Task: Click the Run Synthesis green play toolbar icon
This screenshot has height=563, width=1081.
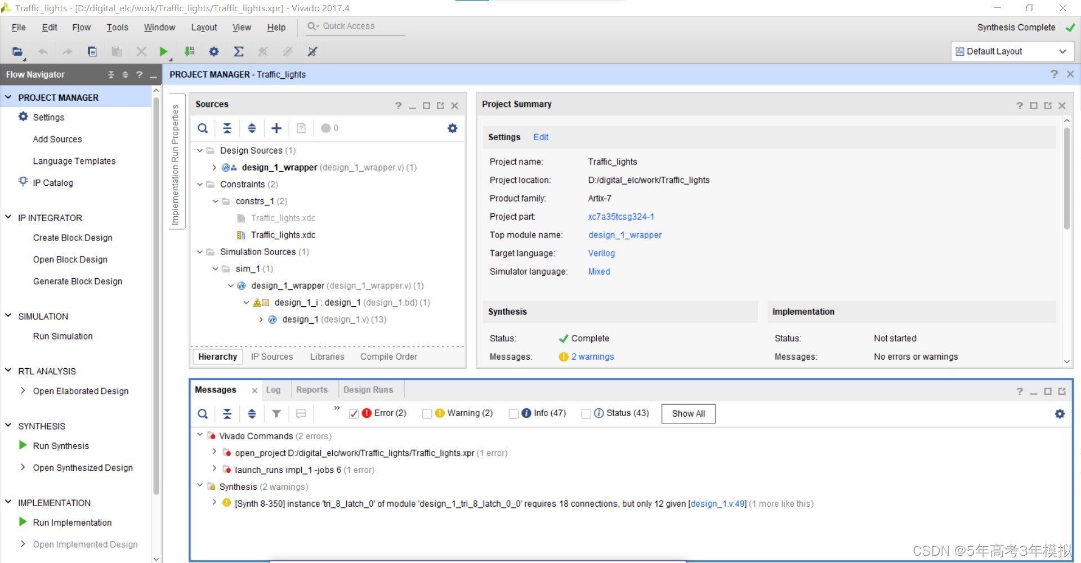Action: tap(163, 51)
